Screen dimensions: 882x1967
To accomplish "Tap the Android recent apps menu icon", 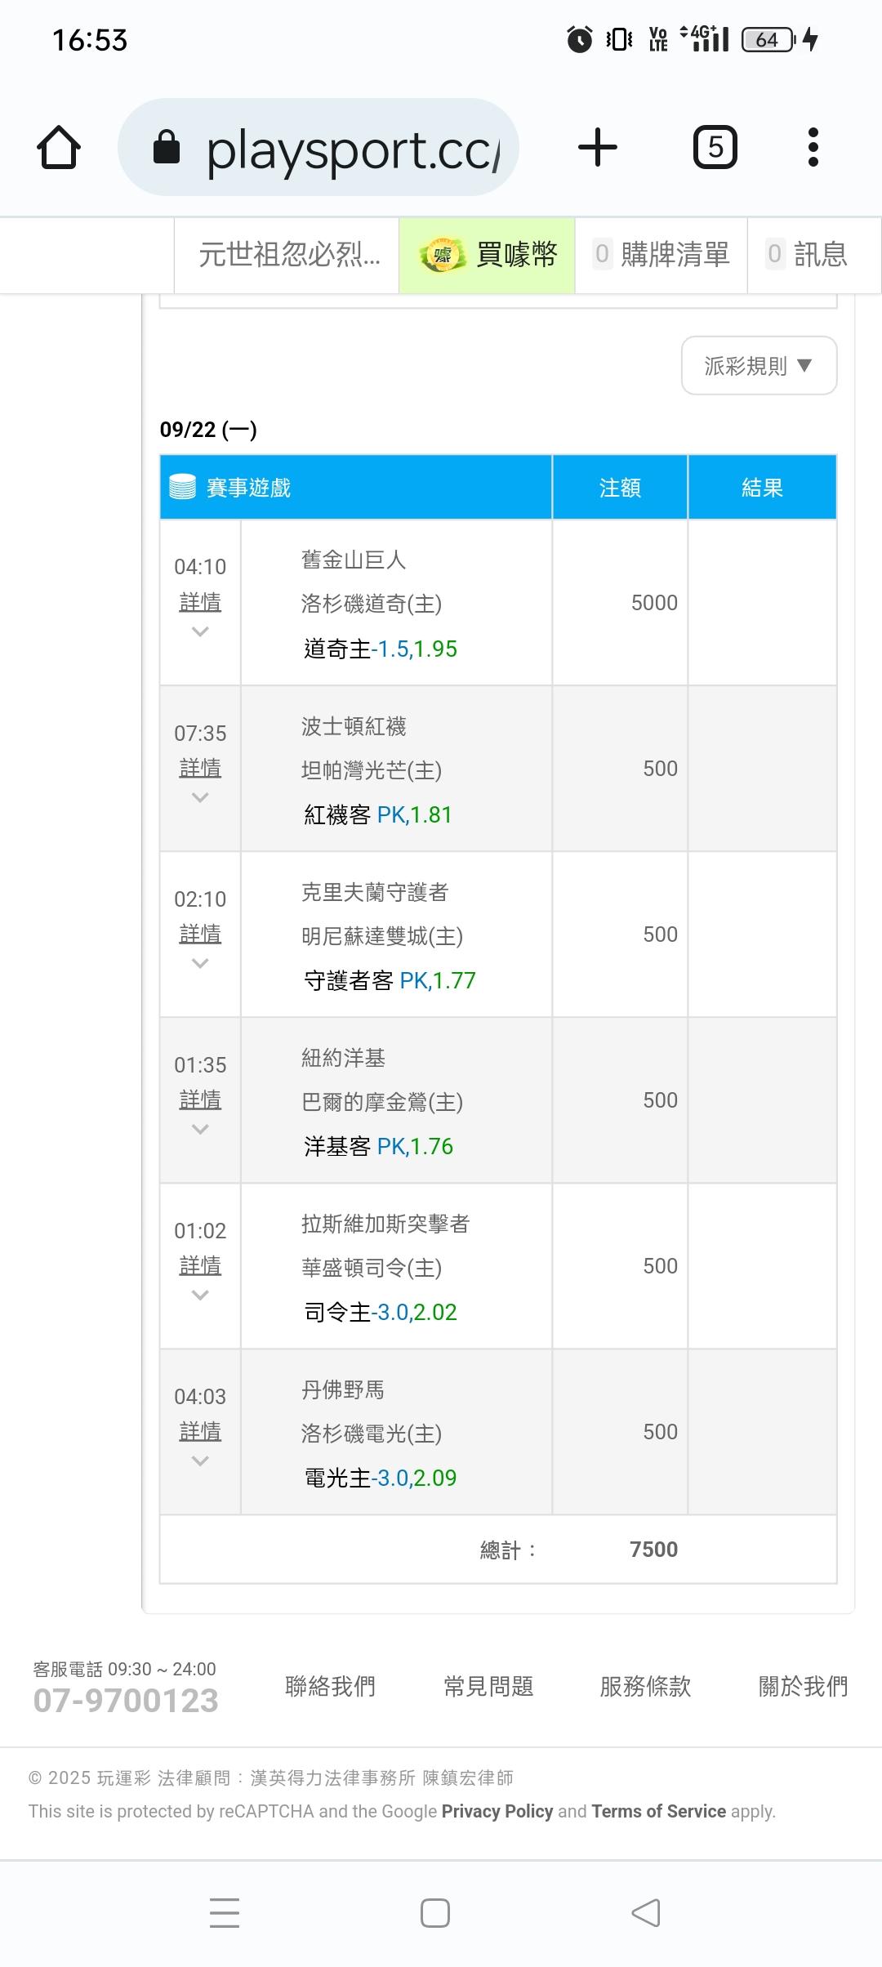I will pyautogui.click(x=225, y=1913).
